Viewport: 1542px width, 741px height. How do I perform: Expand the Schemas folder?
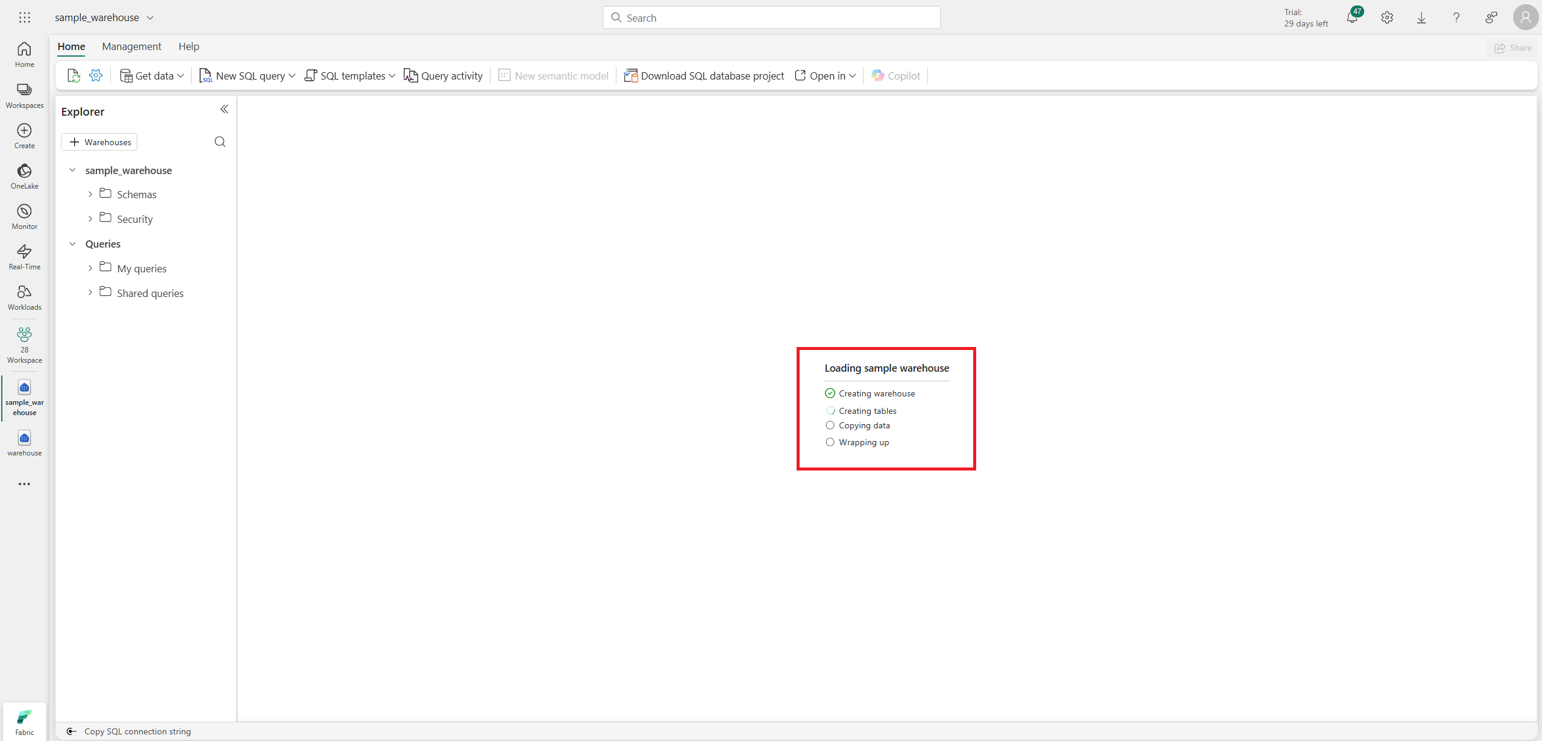click(x=90, y=194)
